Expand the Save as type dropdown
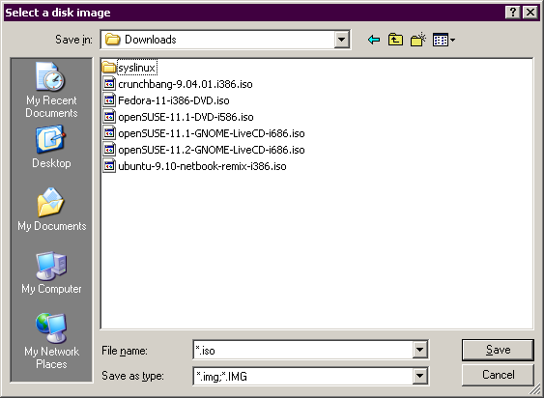This screenshot has width=544, height=398. pyautogui.click(x=419, y=376)
